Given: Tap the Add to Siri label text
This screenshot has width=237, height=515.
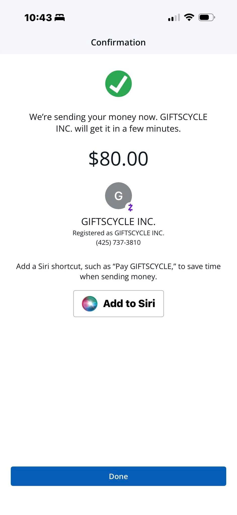Looking at the screenshot, I should coord(129,304).
